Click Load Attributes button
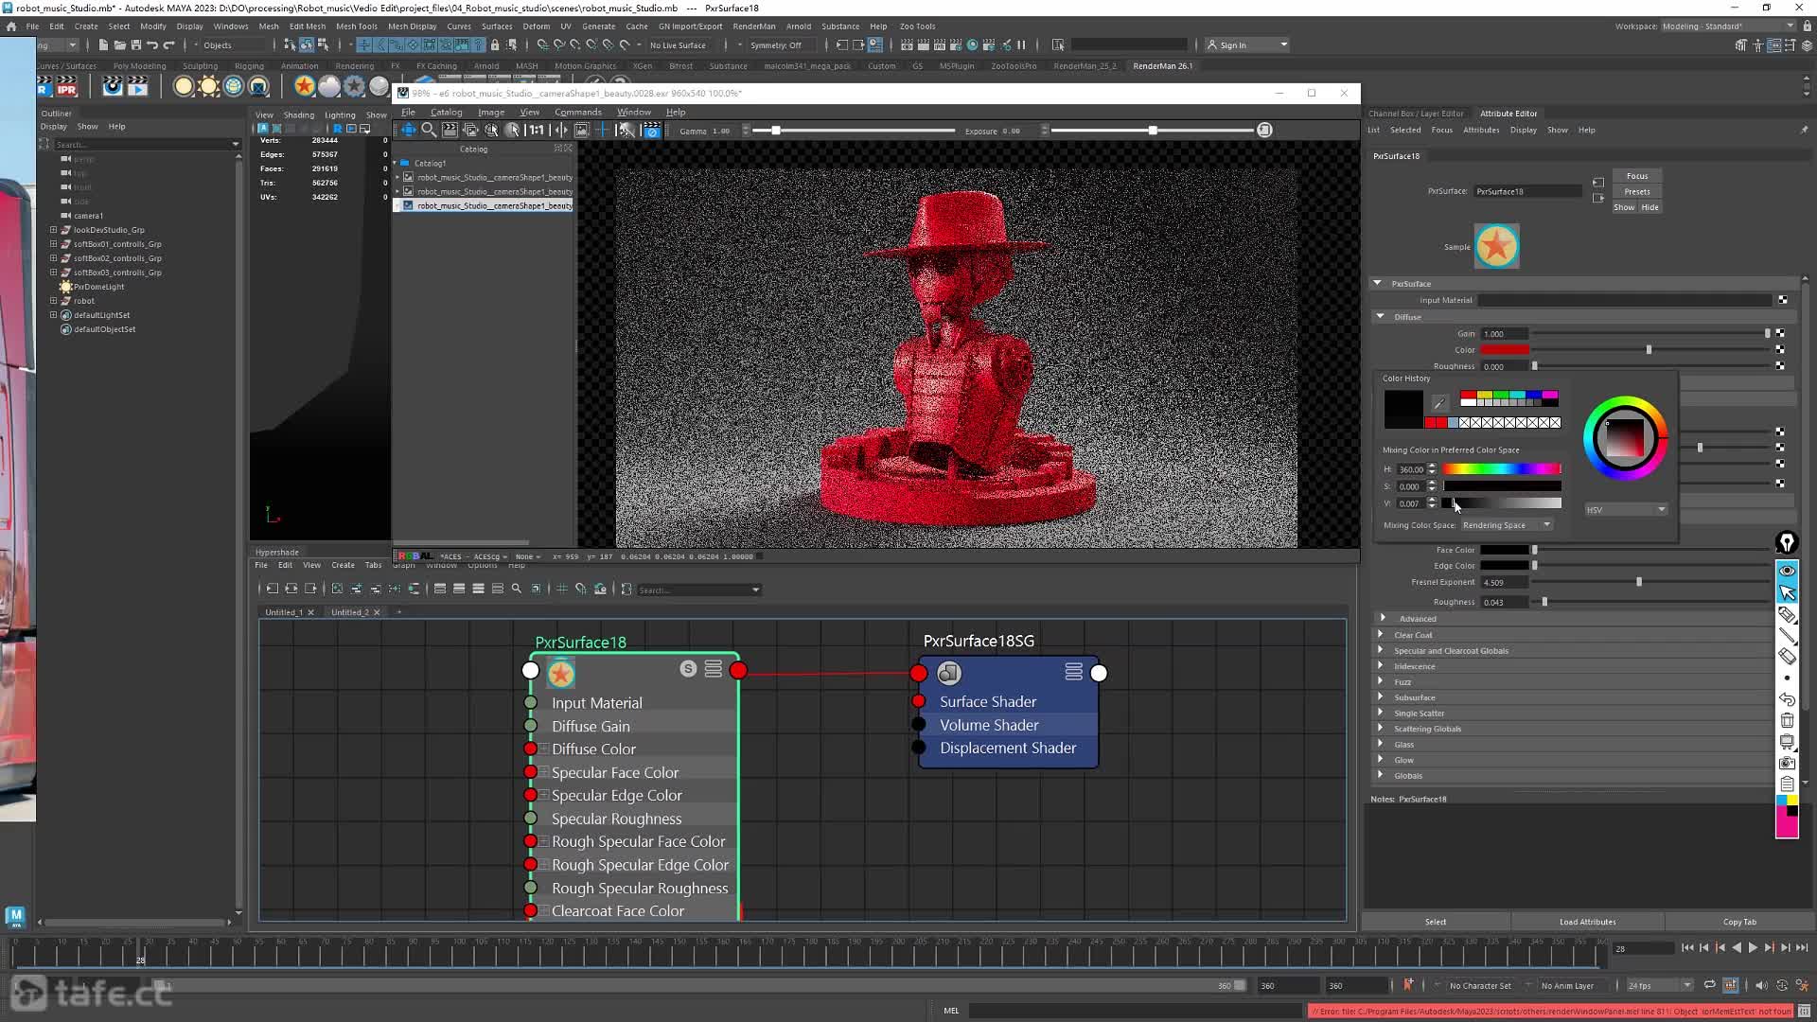 (x=1587, y=922)
